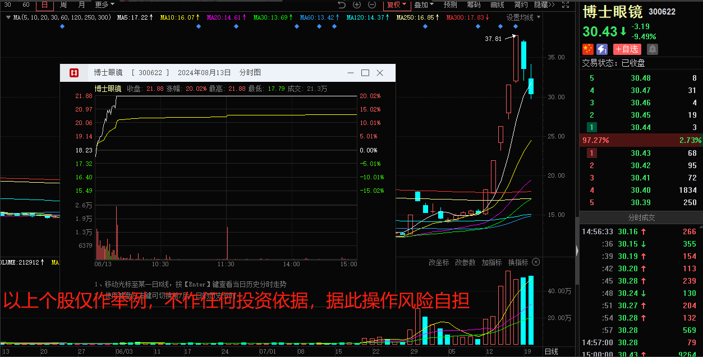
Task: Click 改参数 in the volume panel
Action: coord(465,262)
